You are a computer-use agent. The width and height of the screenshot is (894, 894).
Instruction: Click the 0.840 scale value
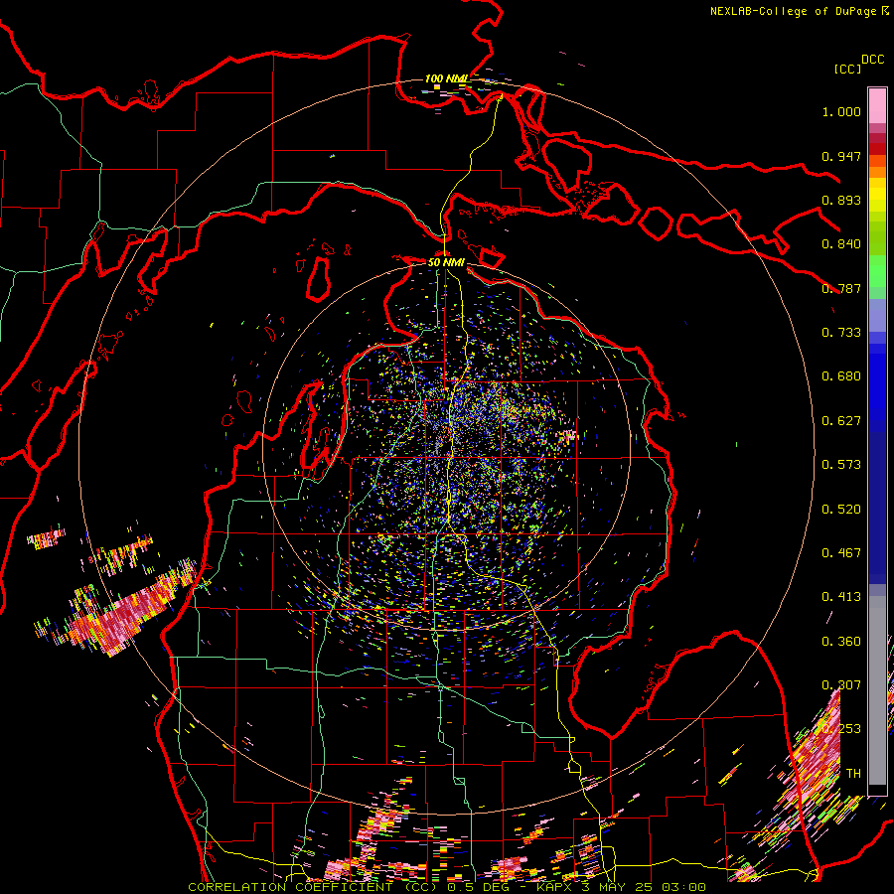click(x=841, y=244)
